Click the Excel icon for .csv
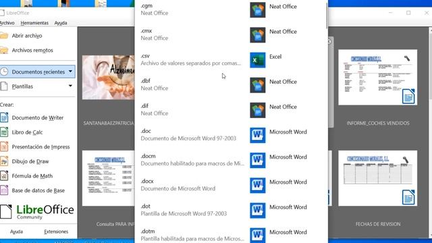This screenshot has width=432, height=243. pos(258,60)
